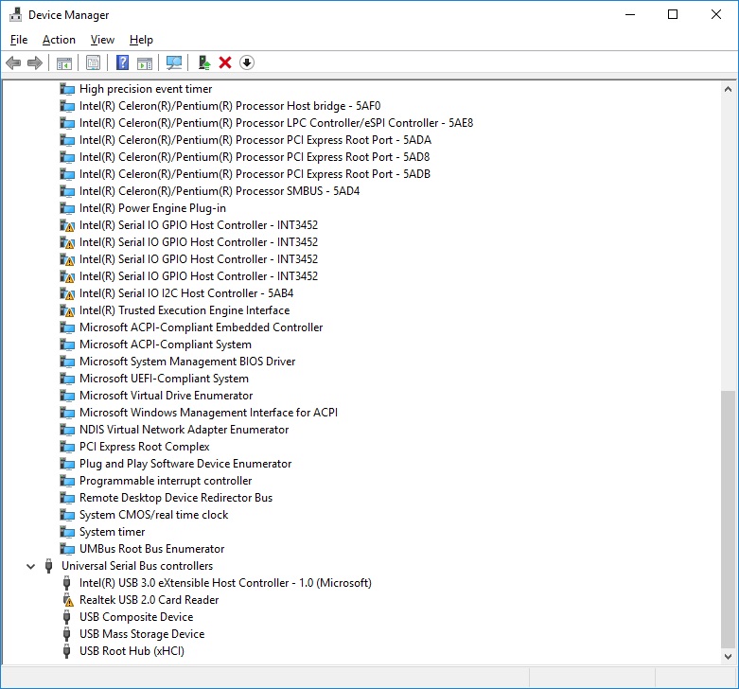Open the Action menu
The height and width of the screenshot is (689, 739).
click(x=59, y=40)
